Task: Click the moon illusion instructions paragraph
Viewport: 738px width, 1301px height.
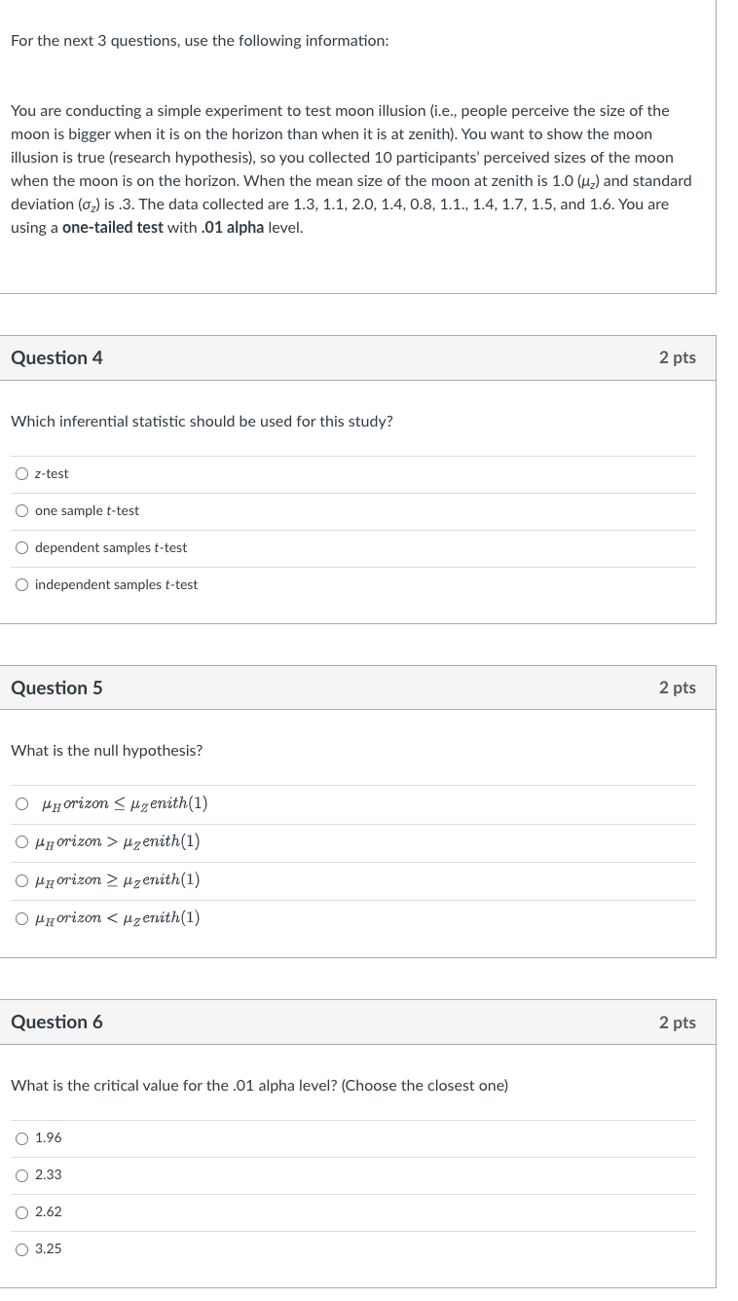Action: pyautogui.click(x=351, y=168)
